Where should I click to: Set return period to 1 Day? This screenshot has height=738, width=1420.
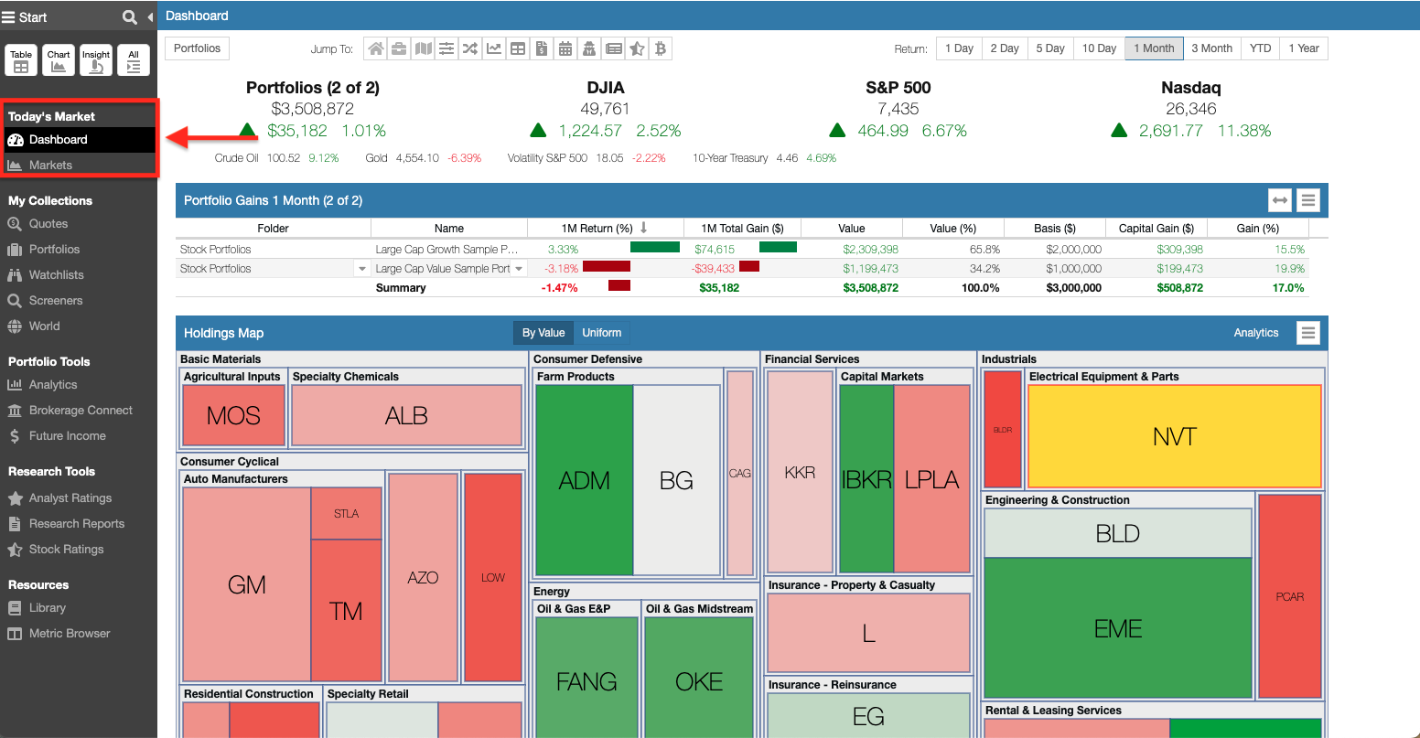click(959, 48)
